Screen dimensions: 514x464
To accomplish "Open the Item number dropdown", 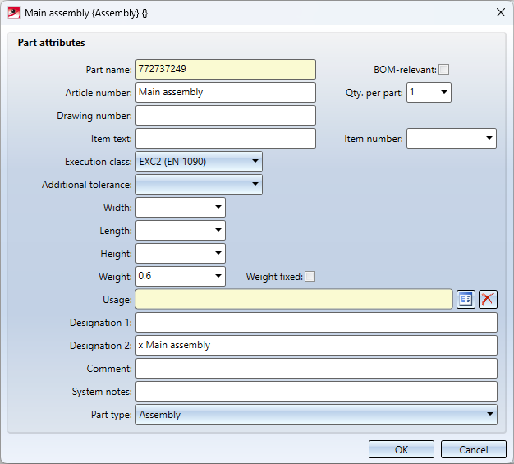I will (489, 139).
